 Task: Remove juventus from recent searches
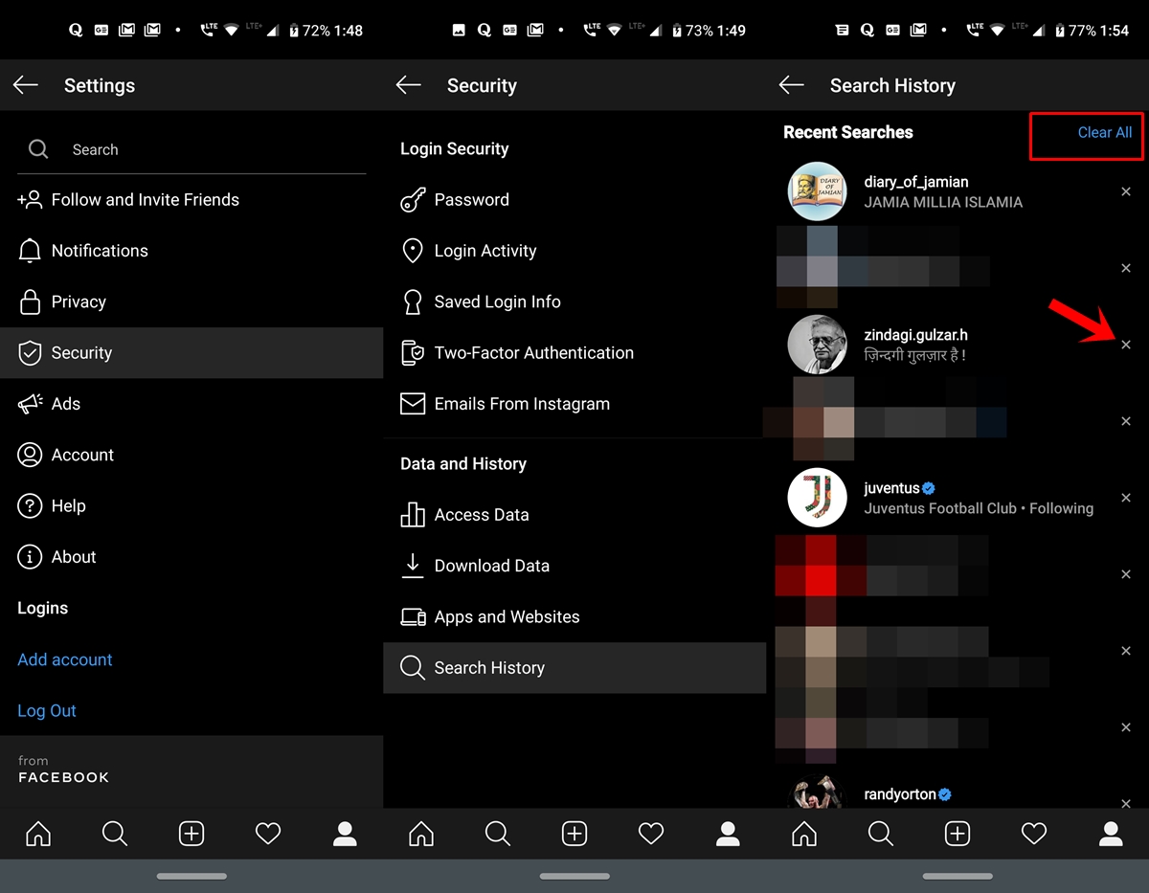[1126, 498]
